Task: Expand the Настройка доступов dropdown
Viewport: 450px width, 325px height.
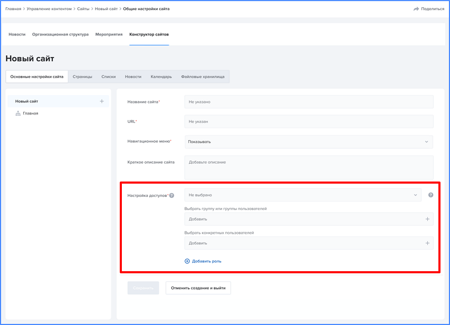Action: tap(303, 195)
